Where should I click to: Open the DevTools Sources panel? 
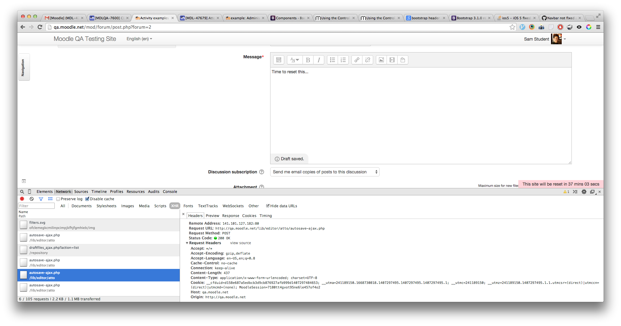click(81, 192)
